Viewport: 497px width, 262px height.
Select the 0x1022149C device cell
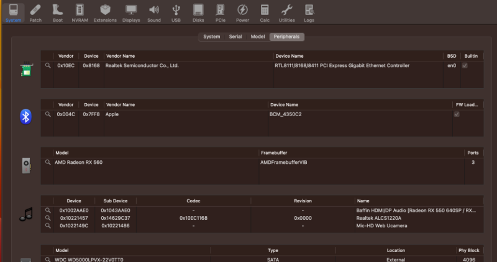point(74,225)
